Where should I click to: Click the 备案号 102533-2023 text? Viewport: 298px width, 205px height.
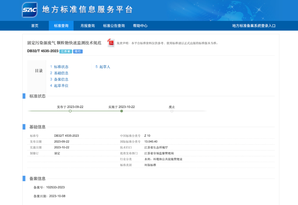coord(49,187)
